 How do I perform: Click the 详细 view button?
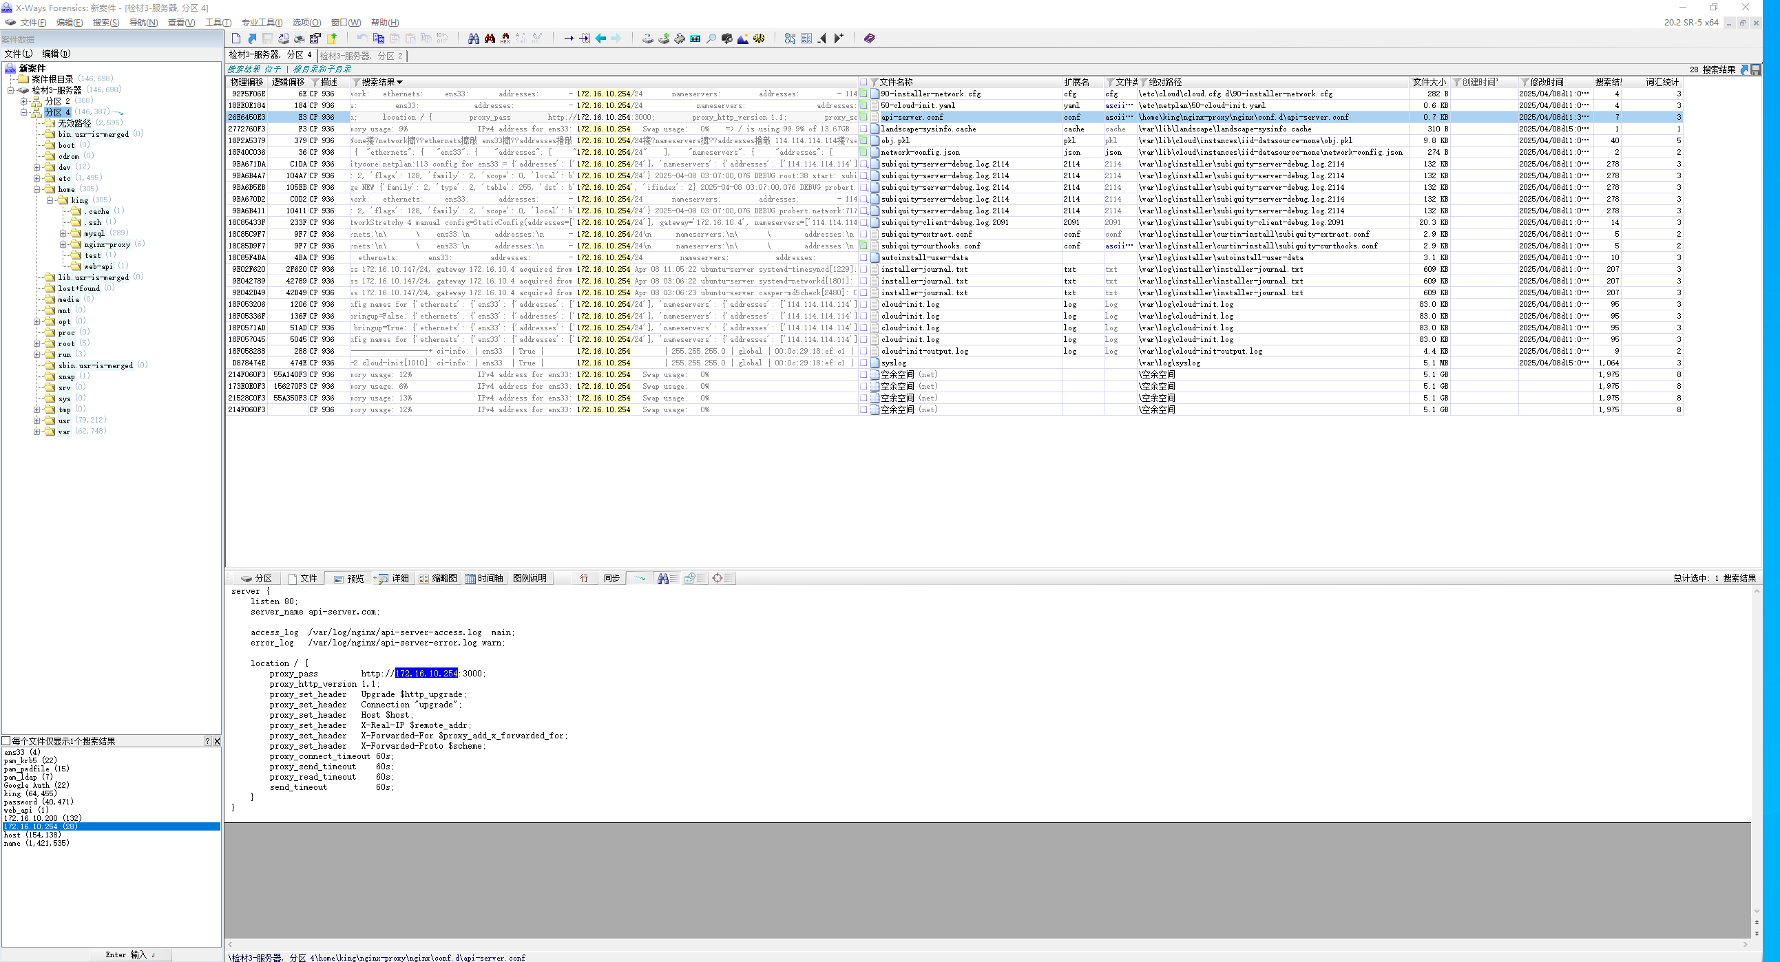[x=393, y=579]
